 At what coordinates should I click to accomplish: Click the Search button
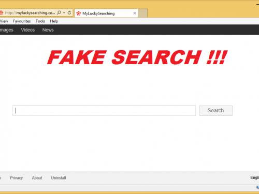pyautogui.click(x=215, y=111)
